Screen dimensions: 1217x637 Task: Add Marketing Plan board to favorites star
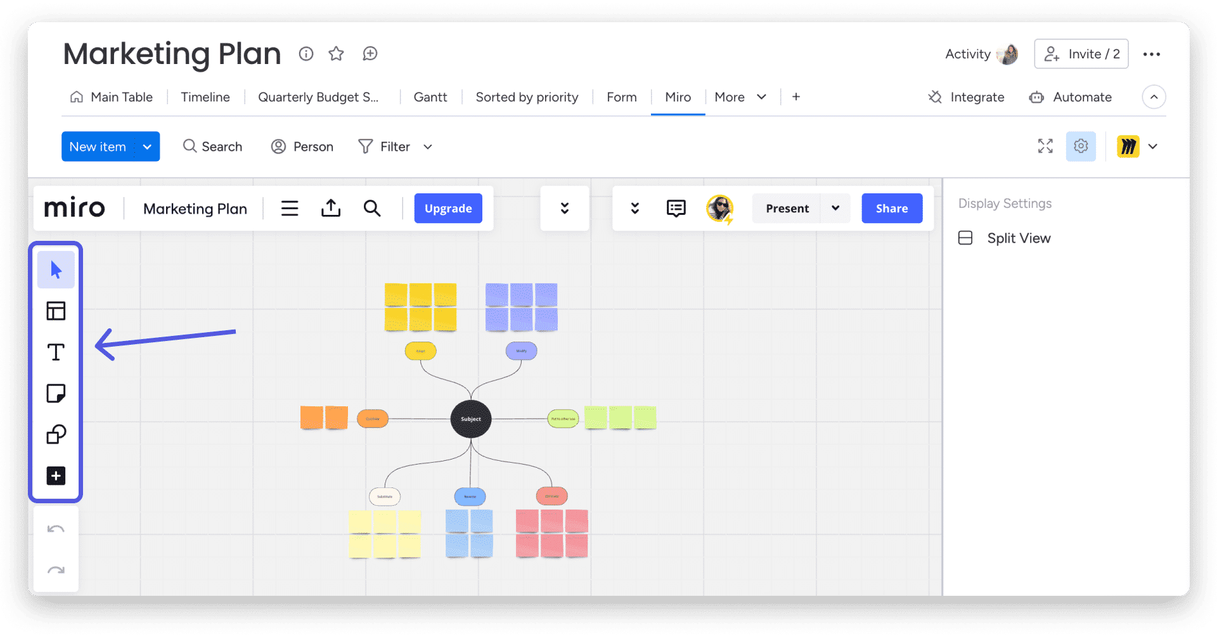pyautogui.click(x=336, y=54)
